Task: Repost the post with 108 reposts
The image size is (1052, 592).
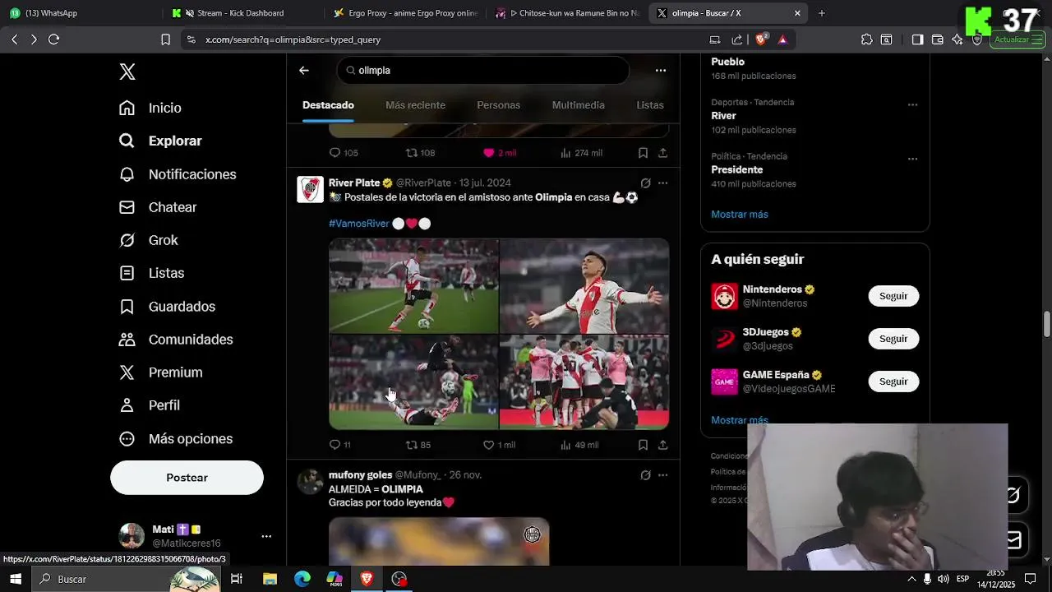Action: (x=420, y=153)
